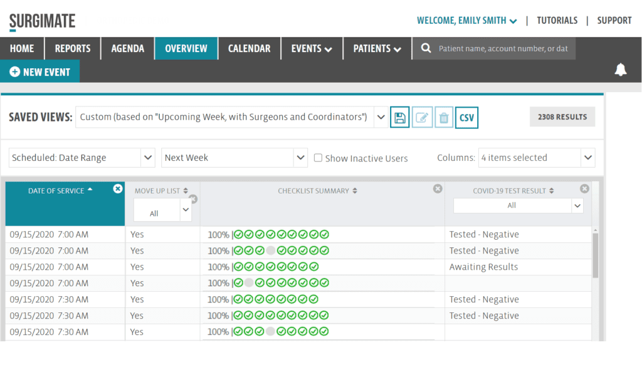Image resolution: width=642 pixels, height=375 pixels.
Task: Open COVID-19 Test Result filter dropdown
Action: pos(577,205)
